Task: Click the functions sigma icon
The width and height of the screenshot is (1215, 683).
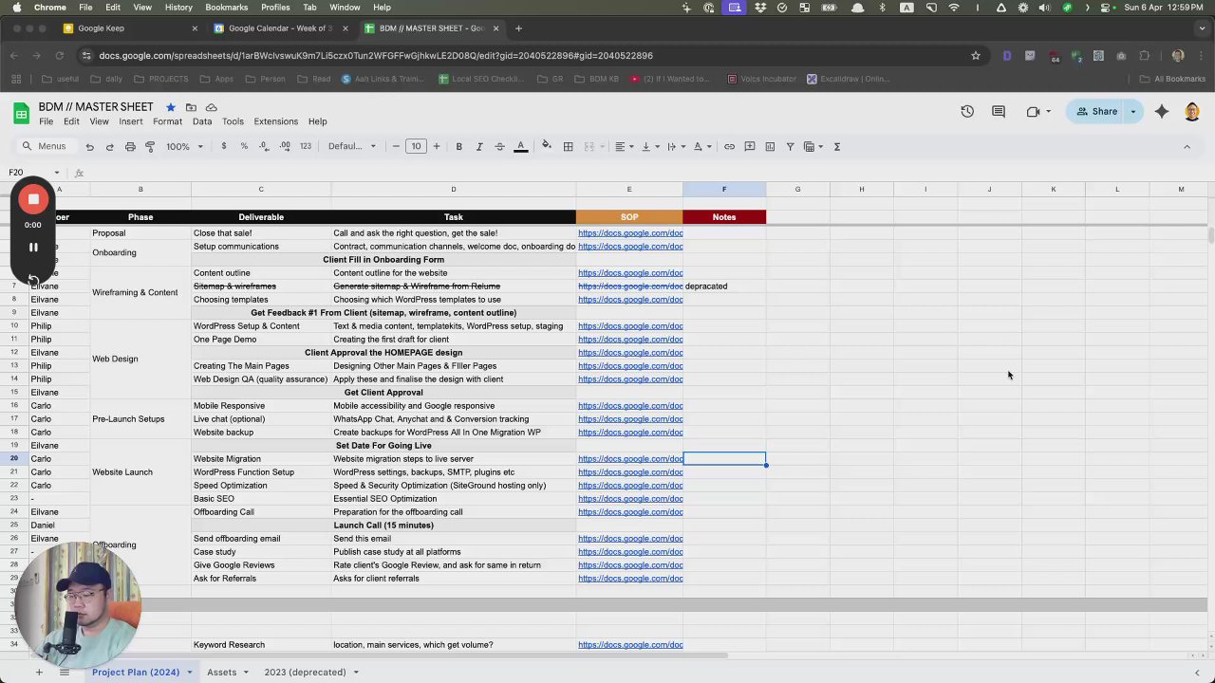Action: 836,147
